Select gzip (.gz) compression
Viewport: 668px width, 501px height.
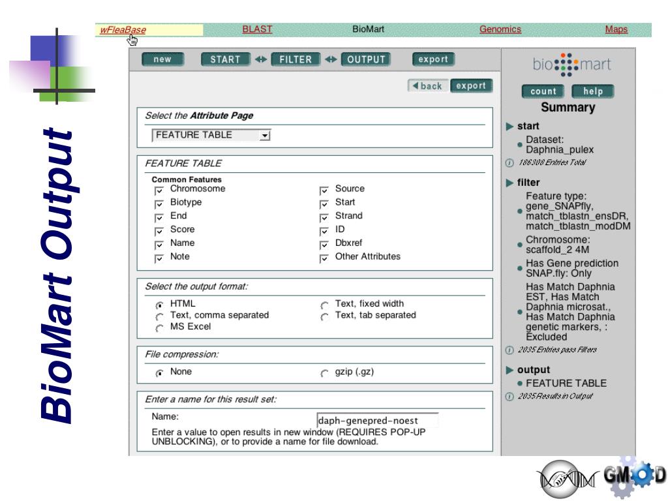pos(324,373)
